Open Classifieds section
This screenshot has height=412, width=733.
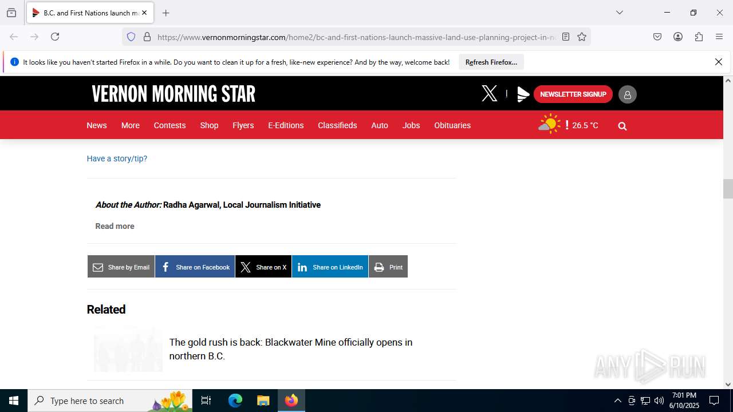tap(337, 125)
